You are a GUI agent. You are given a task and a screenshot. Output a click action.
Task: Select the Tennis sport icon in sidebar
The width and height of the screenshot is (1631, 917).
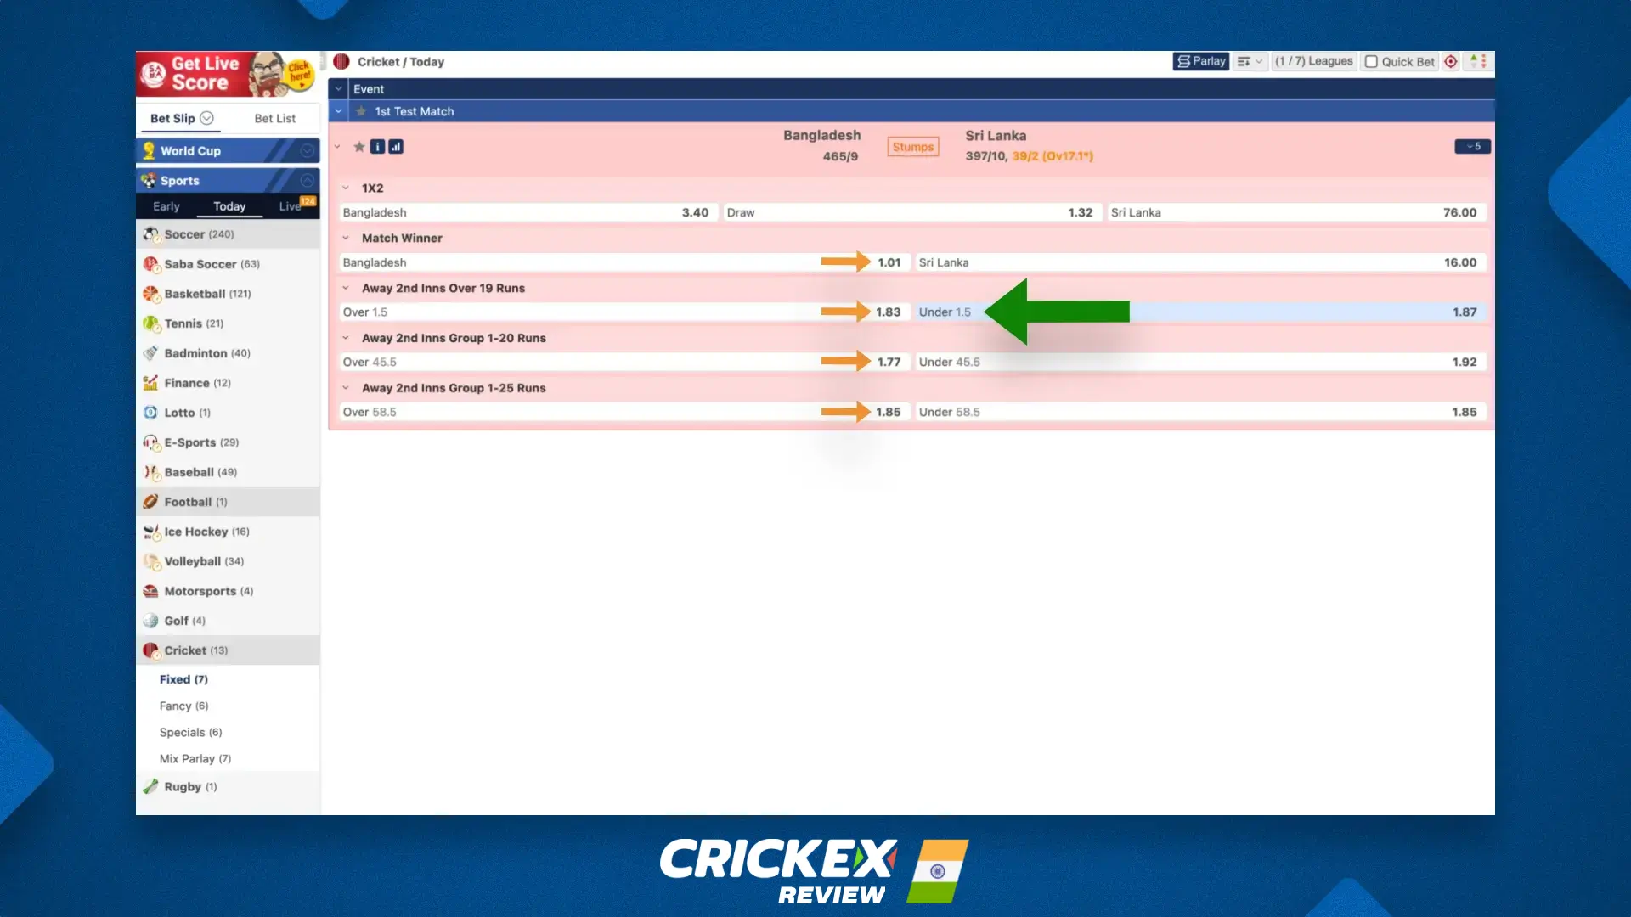pyautogui.click(x=151, y=323)
